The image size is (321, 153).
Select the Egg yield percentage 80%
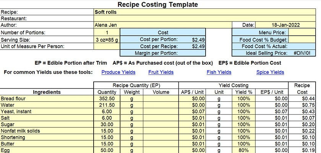point(244,151)
